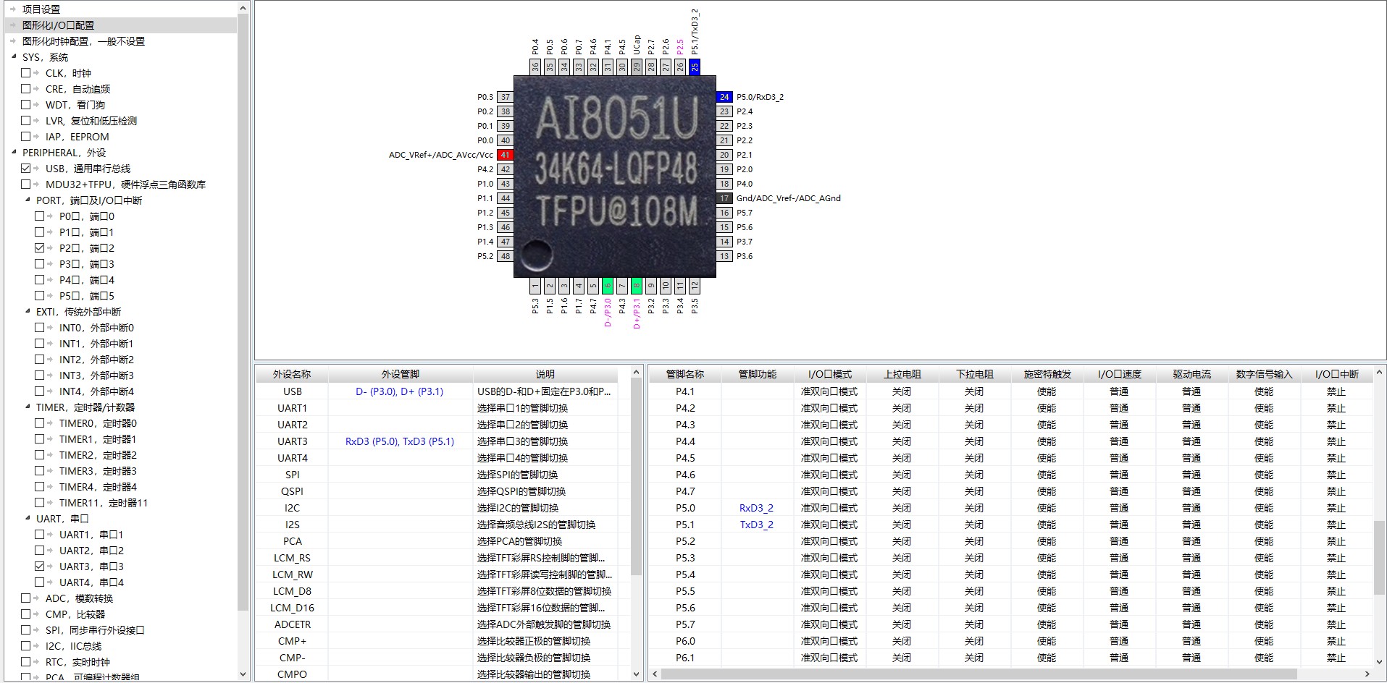
Task: Collapse the SYS 系统 tree section
Action: (14, 56)
